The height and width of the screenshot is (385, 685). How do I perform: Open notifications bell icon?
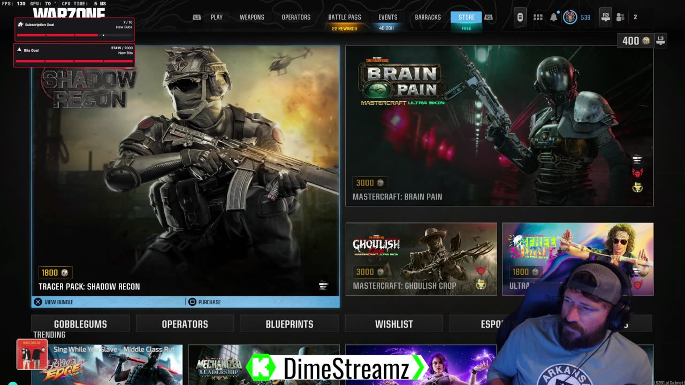click(554, 17)
